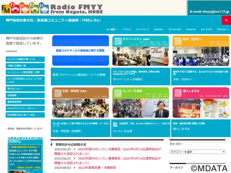Expand the ENGLISH language menu
Viewport: 231px width, 173px height.
click(223, 29)
